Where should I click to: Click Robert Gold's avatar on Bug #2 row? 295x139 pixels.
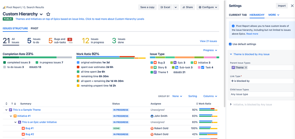pyautogui.click(x=152, y=134)
